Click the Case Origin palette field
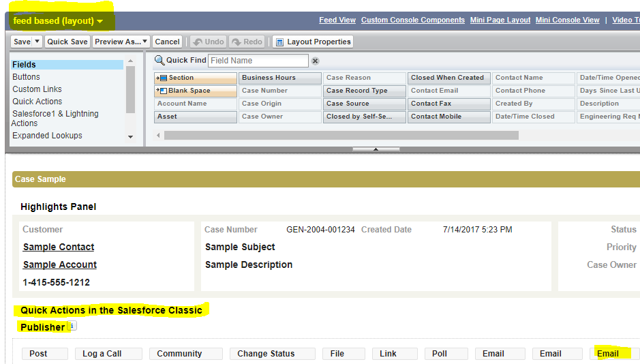Image resolution: width=640 pixels, height=364 pixels. pos(280,104)
